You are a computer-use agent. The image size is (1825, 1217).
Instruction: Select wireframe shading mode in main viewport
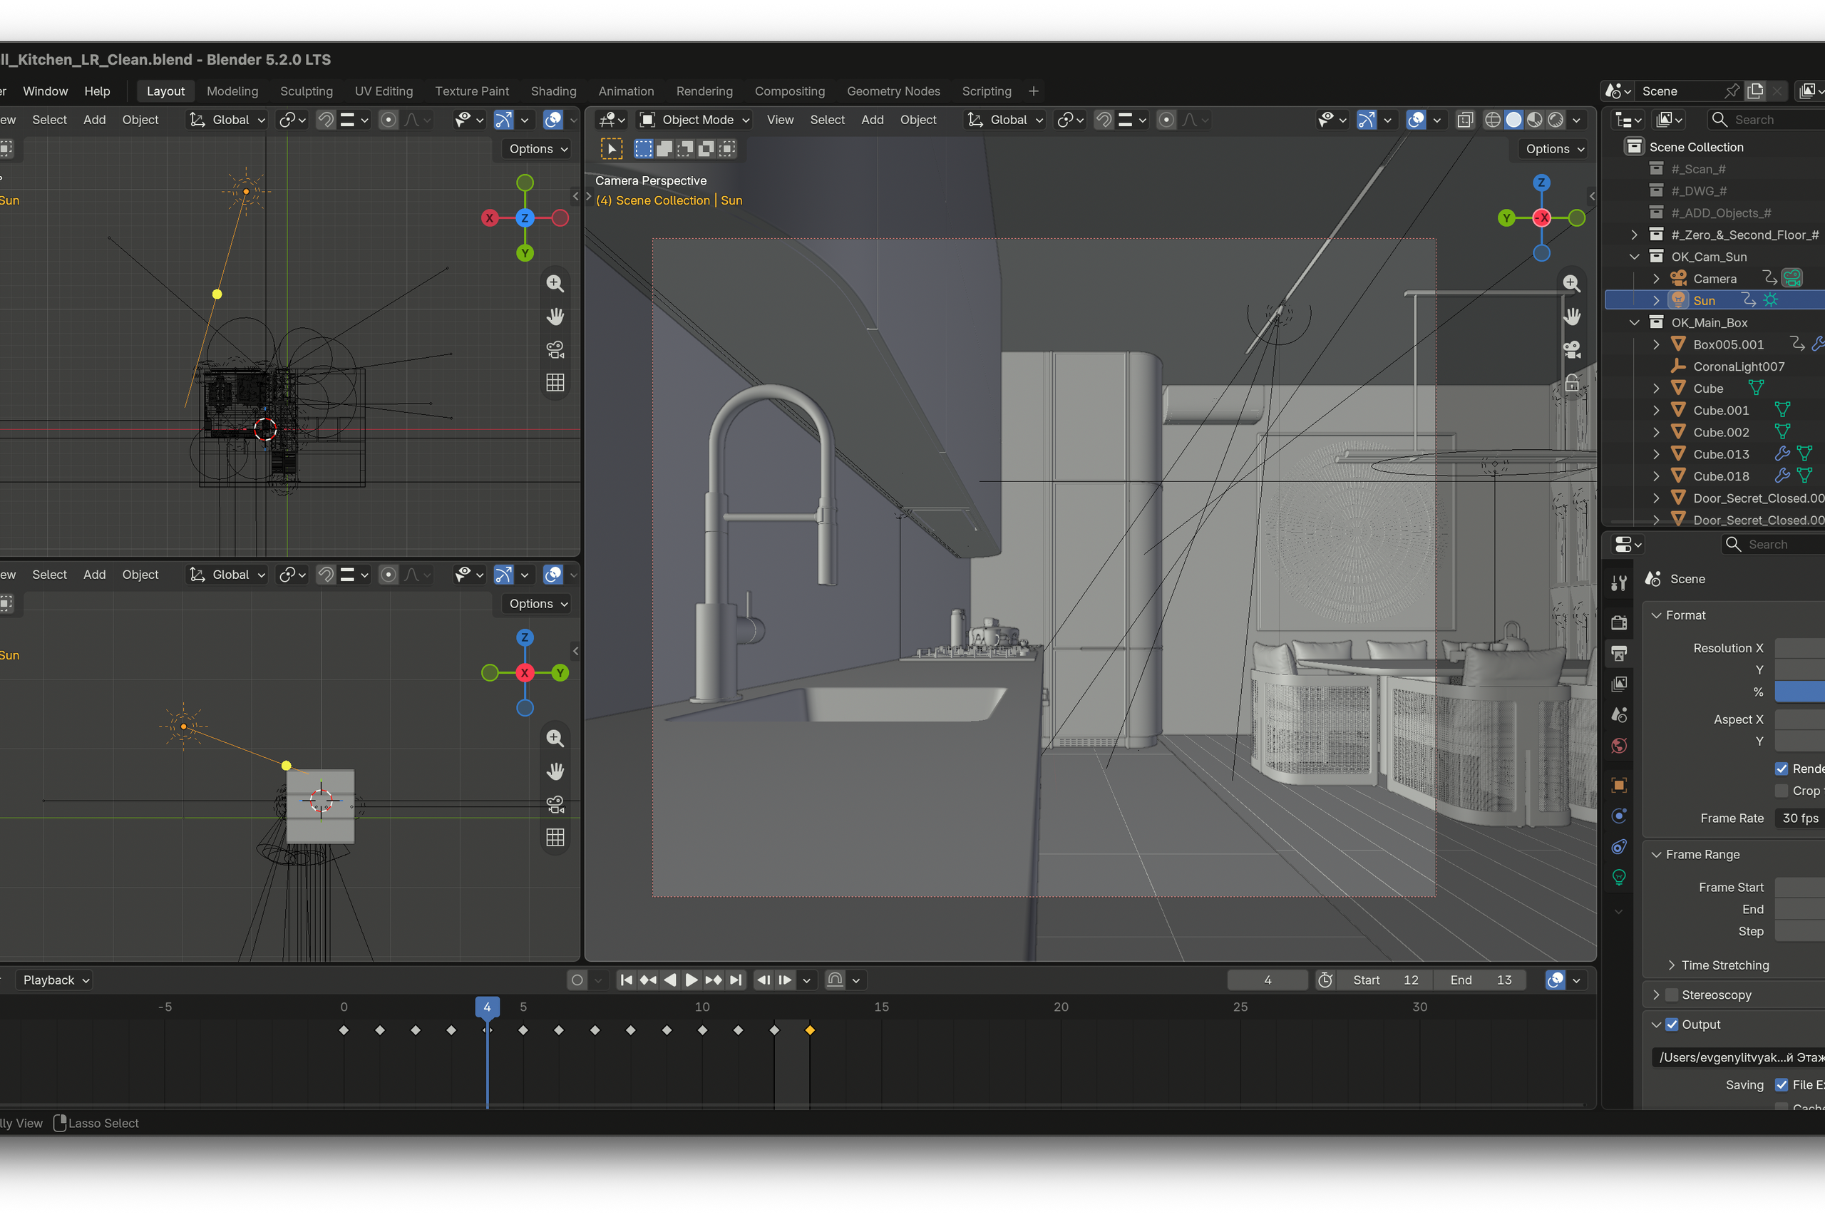tap(1492, 120)
